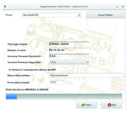This screenshot has height=113, width=128.
Task: Click the window title 'Aggiornamento Flash Fishino - Versione 5.0.0'
Action: [x=64, y=7]
